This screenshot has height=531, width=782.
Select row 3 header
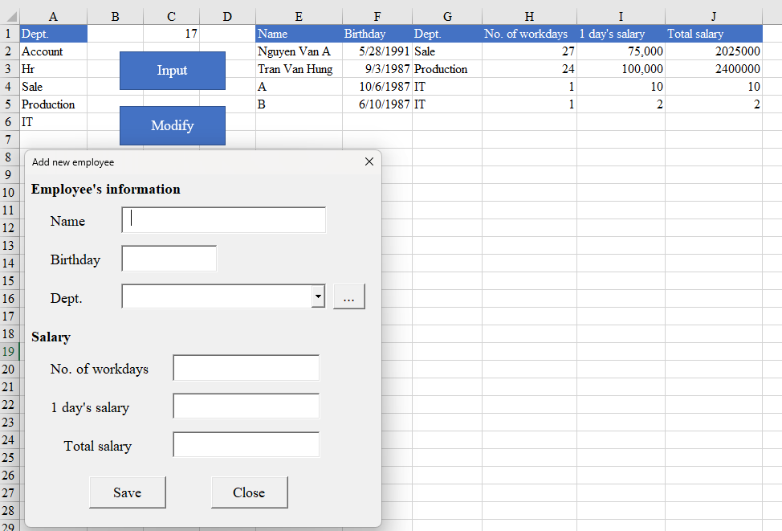tap(9, 69)
